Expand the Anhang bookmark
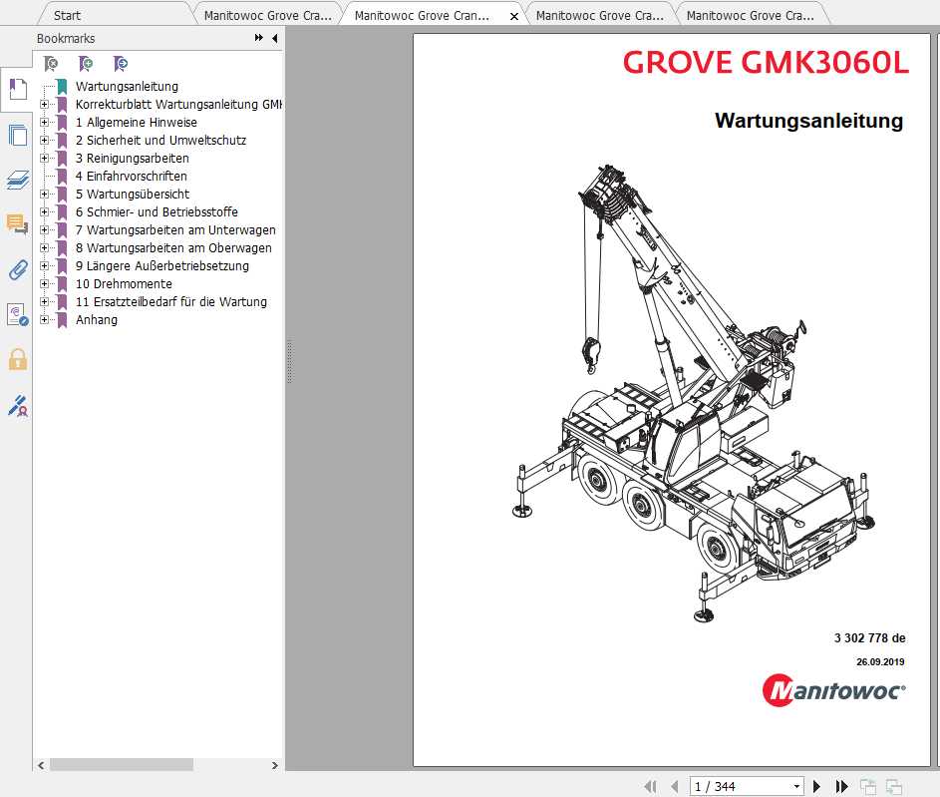 (48, 319)
